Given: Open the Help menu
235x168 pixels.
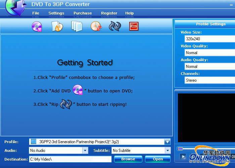Looking at the screenshot, I should pyautogui.click(x=130, y=13).
